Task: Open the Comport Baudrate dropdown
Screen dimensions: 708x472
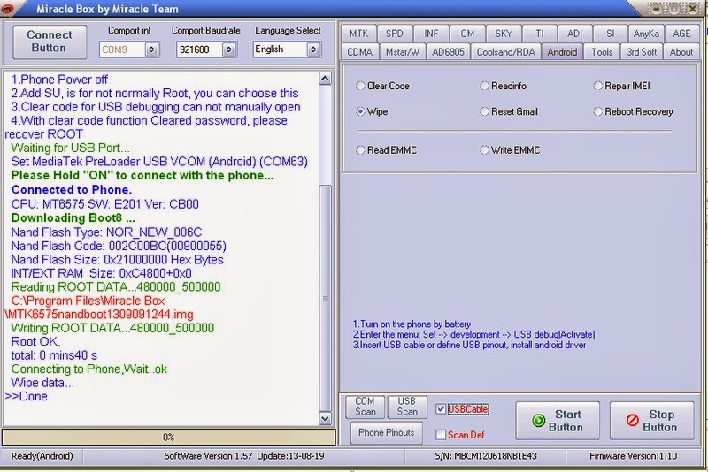Action: click(229, 49)
